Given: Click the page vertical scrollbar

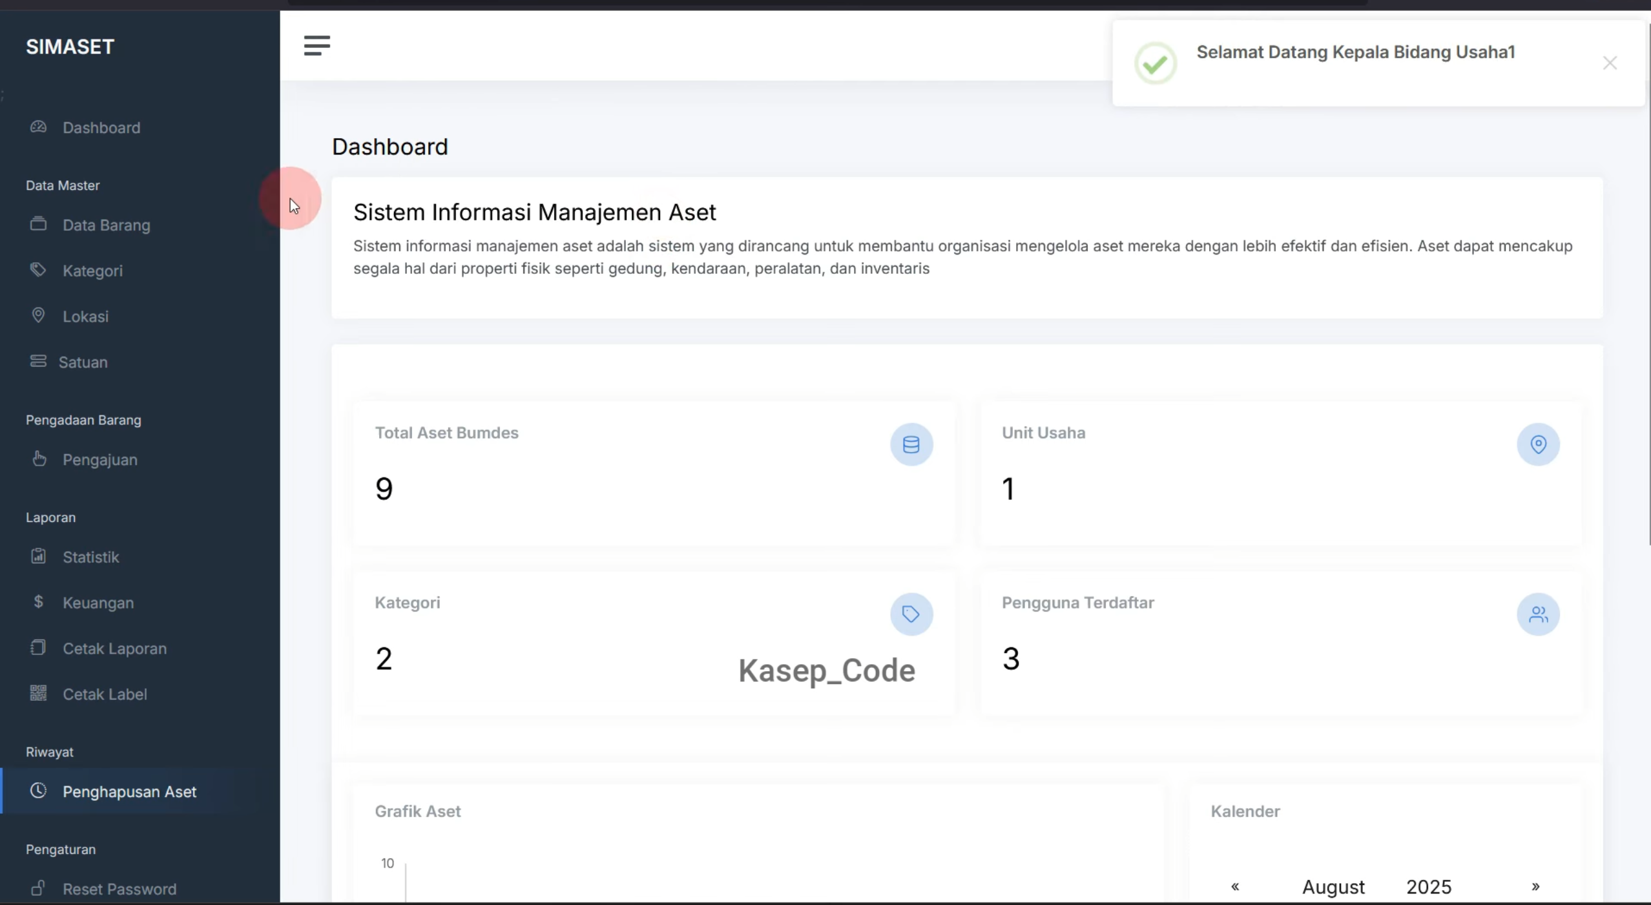Looking at the screenshot, I should (x=1648, y=284).
